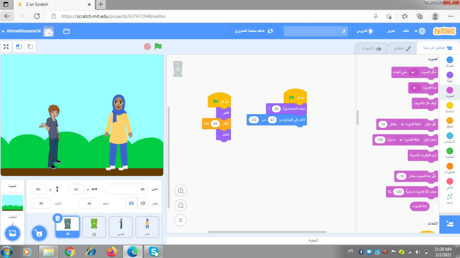Click the clear sound effects block
Image resolution: width=460 pixels, height=258 pixels.
click(x=423, y=155)
